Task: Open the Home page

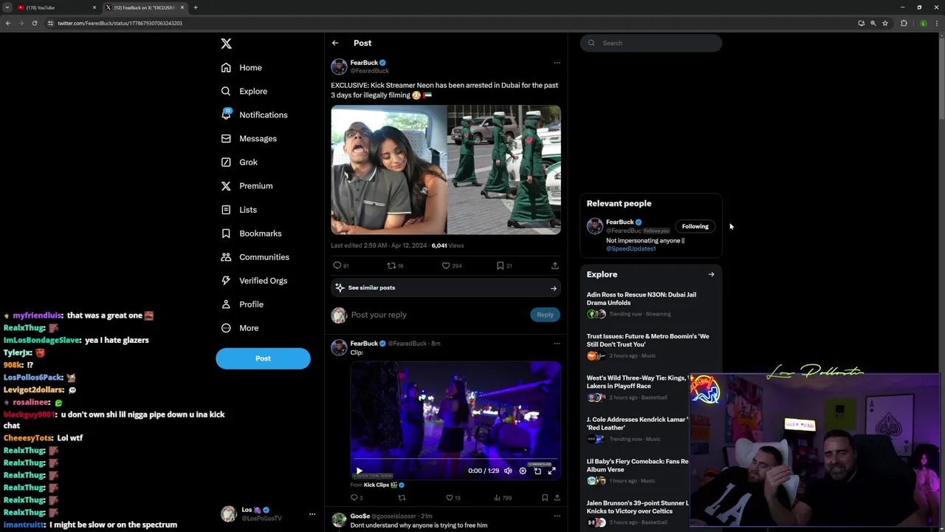Action: (x=241, y=67)
